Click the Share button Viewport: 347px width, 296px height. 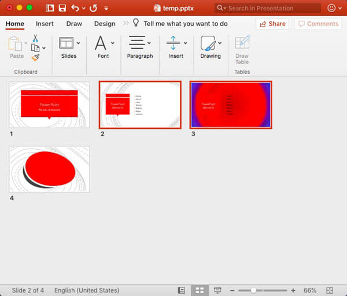click(272, 24)
